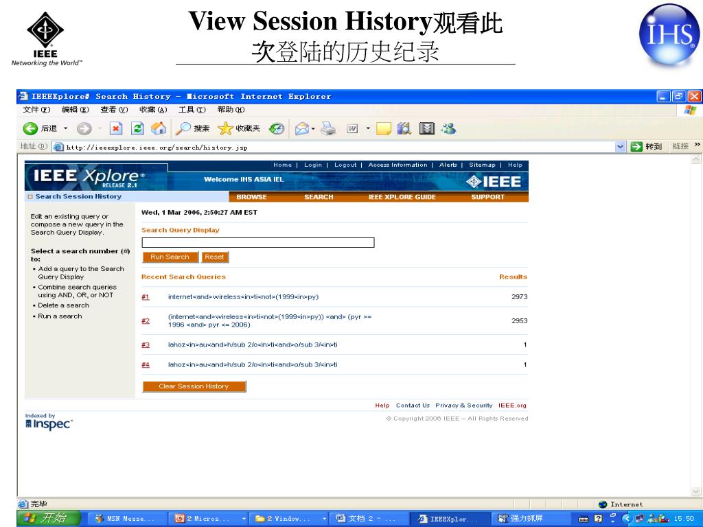703x527 pixels.
Task: Open the address bar dropdown arrow
Action: pyautogui.click(x=620, y=147)
